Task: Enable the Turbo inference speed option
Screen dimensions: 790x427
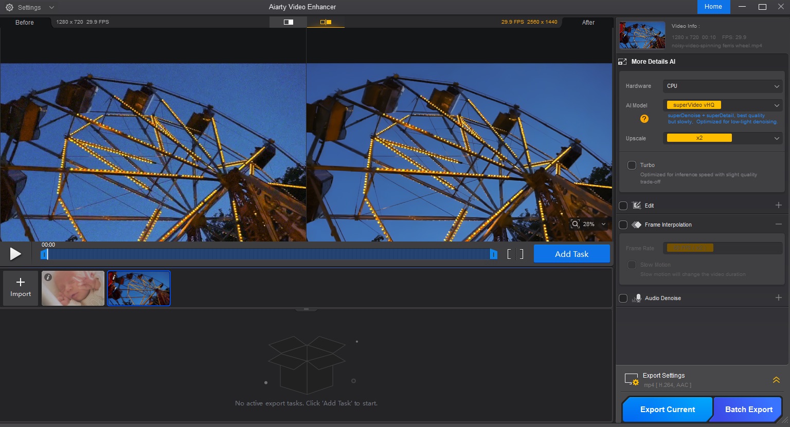Action: pyautogui.click(x=632, y=165)
